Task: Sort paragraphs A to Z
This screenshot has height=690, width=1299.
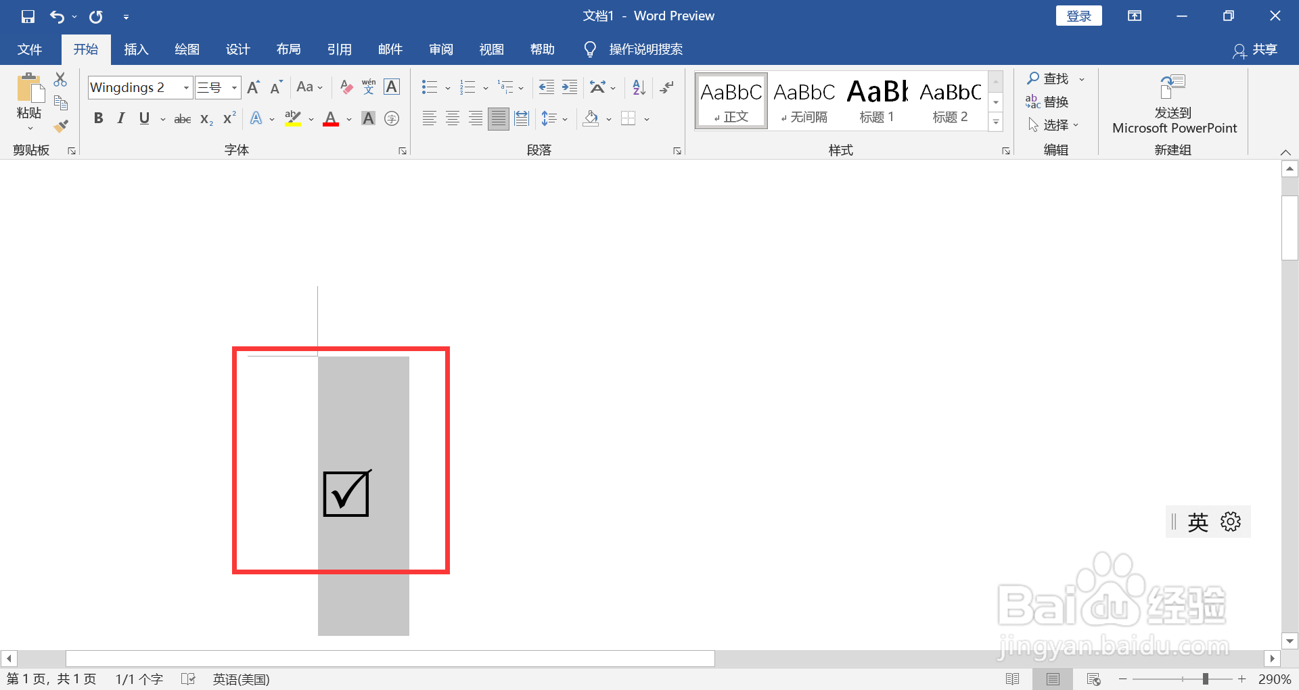Action: point(639,87)
